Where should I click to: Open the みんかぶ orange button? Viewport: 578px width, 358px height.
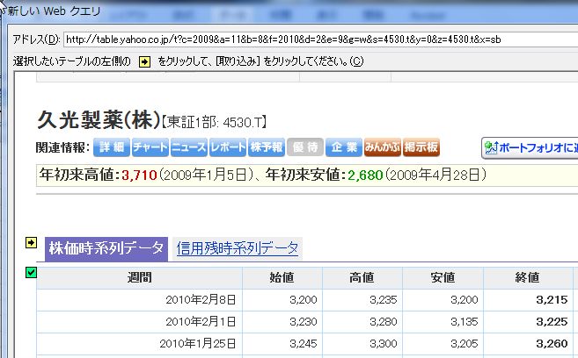pyautogui.click(x=383, y=147)
